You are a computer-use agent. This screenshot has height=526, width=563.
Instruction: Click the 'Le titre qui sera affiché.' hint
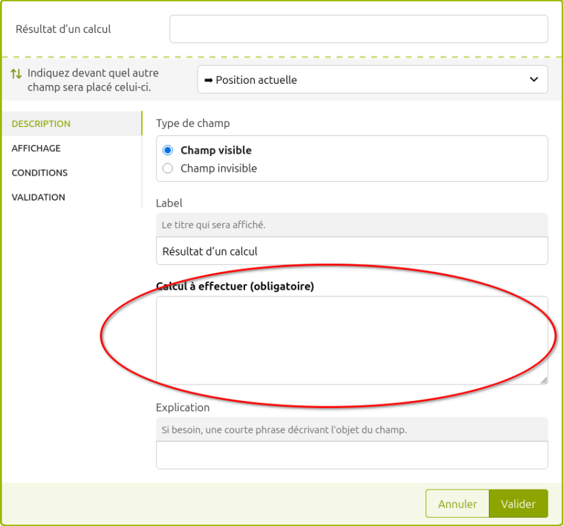[214, 225]
